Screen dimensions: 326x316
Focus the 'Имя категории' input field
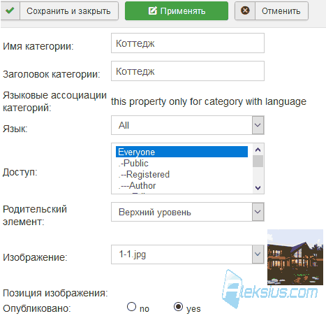[x=188, y=43]
